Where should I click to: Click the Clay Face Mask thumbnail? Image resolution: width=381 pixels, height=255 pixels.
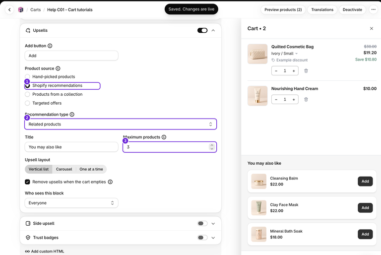tap(258, 208)
